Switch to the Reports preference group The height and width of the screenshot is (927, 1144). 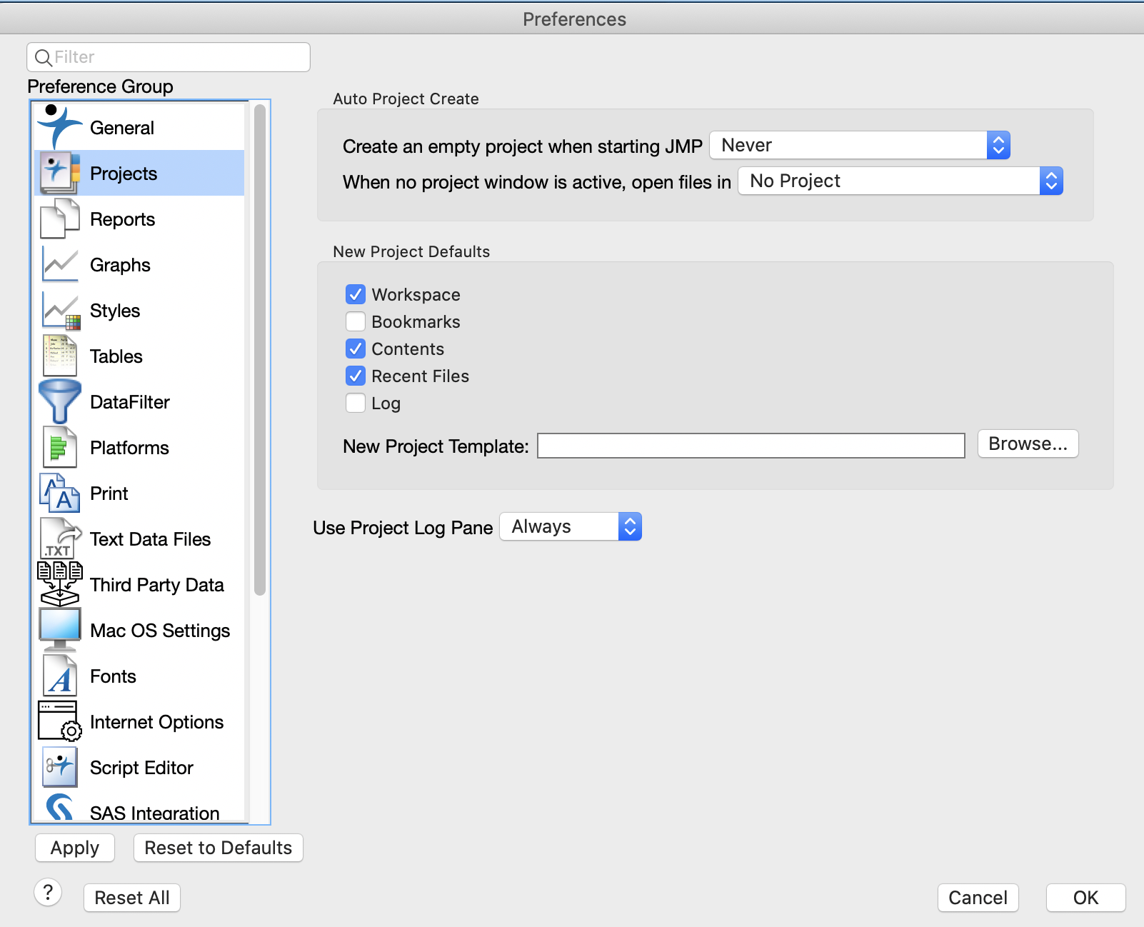(122, 219)
